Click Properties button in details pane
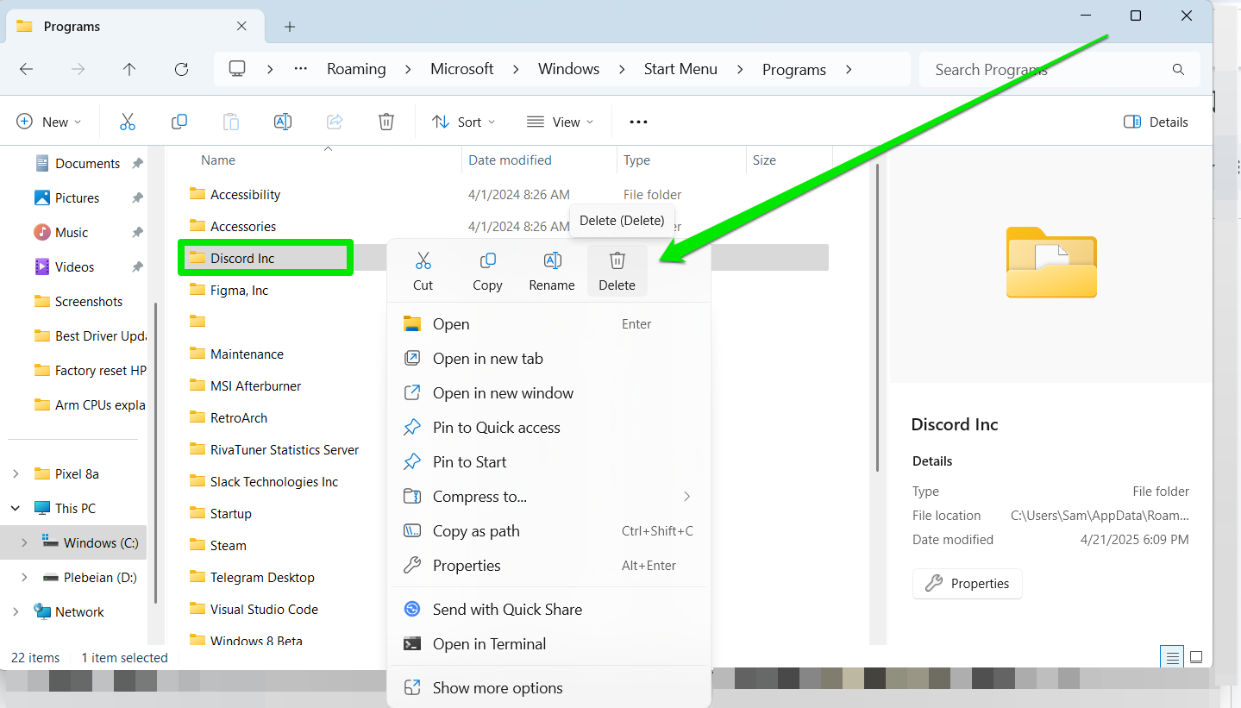Image resolution: width=1241 pixels, height=708 pixels. pos(967,584)
